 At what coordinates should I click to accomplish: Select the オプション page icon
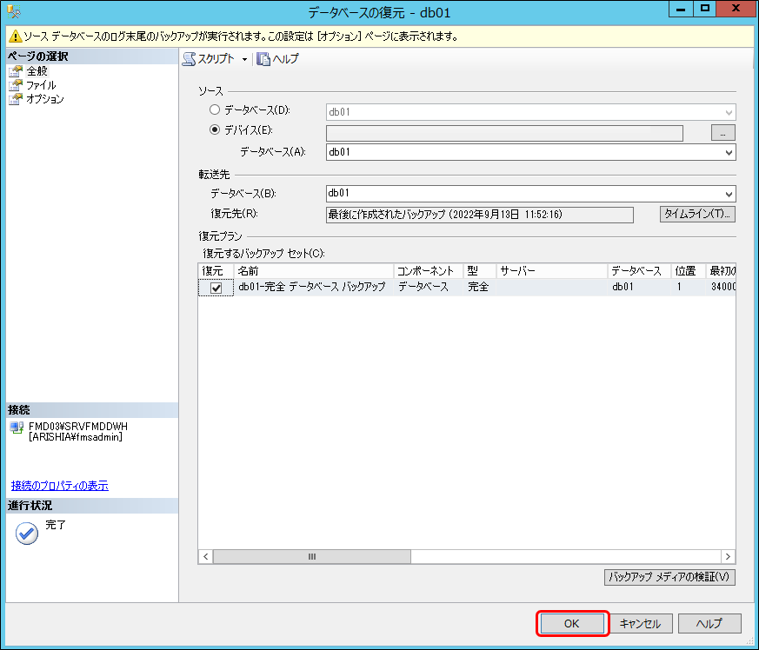[15, 99]
